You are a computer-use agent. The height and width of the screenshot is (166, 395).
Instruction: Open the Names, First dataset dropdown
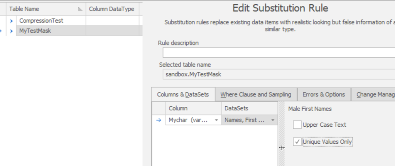click(273, 120)
